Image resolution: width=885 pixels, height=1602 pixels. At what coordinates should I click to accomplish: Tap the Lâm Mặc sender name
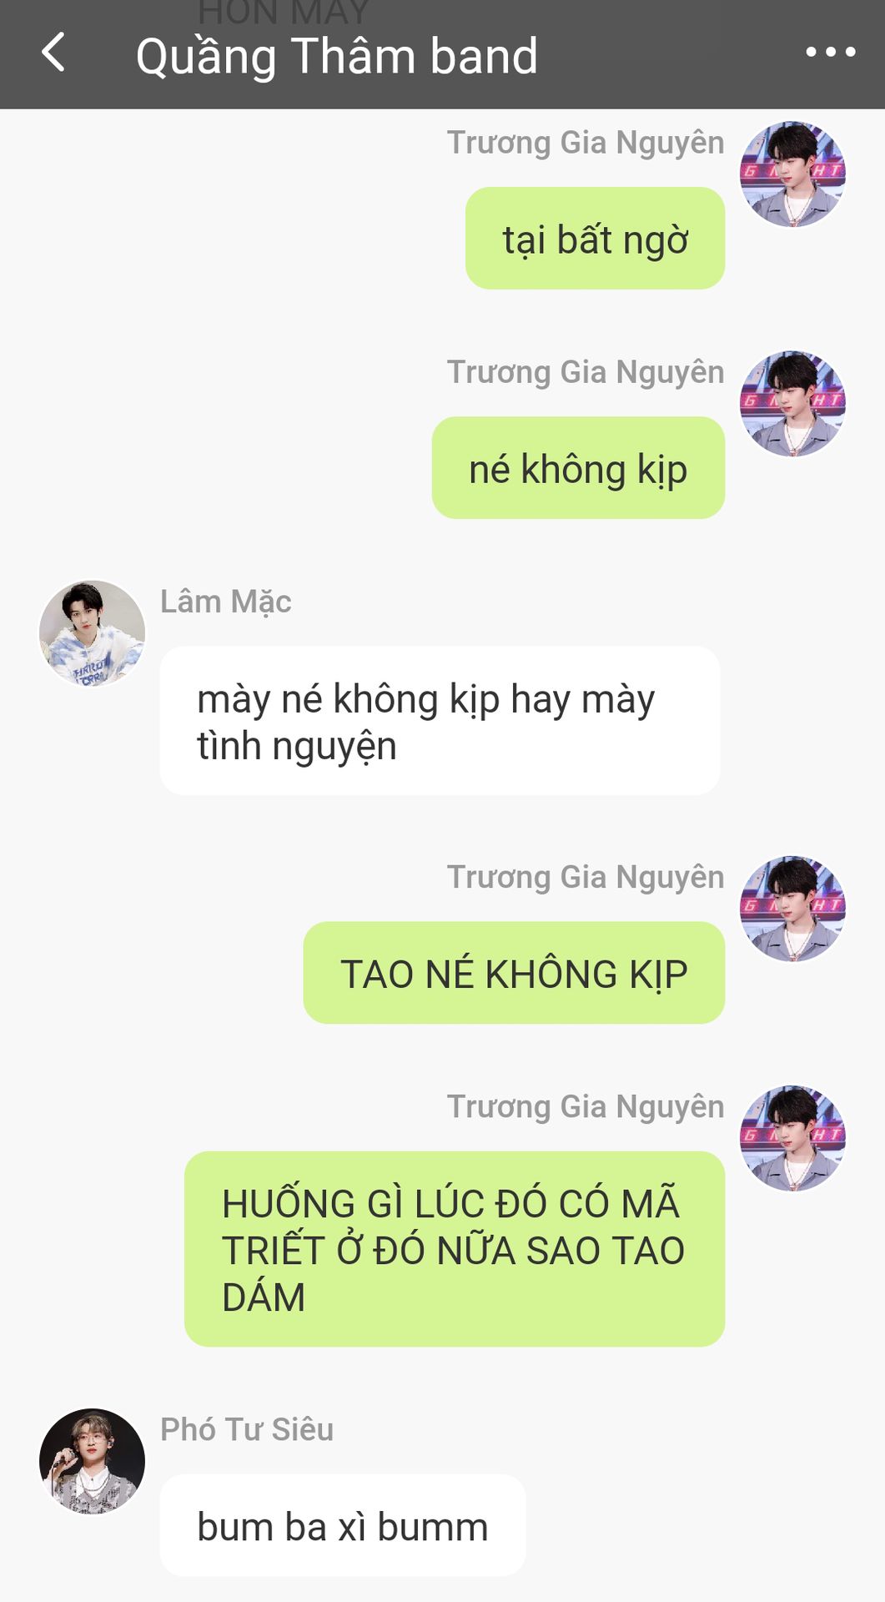tap(226, 602)
